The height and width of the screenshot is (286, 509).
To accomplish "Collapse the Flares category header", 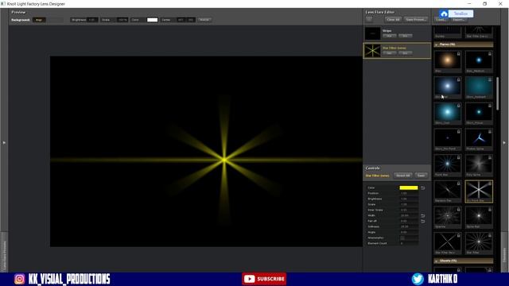I will point(464,44).
